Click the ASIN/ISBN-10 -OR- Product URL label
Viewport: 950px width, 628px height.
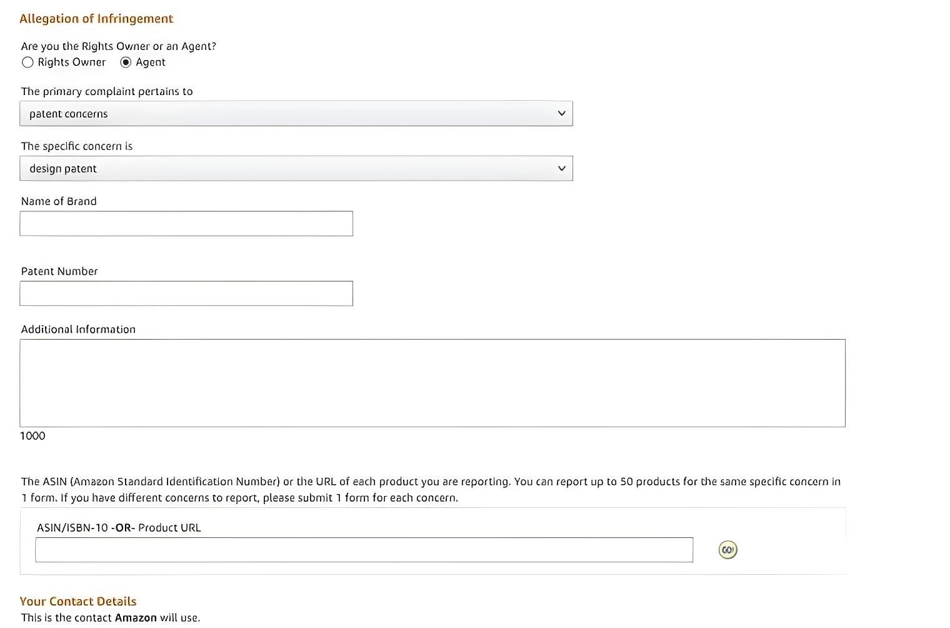click(x=119, y=528)
